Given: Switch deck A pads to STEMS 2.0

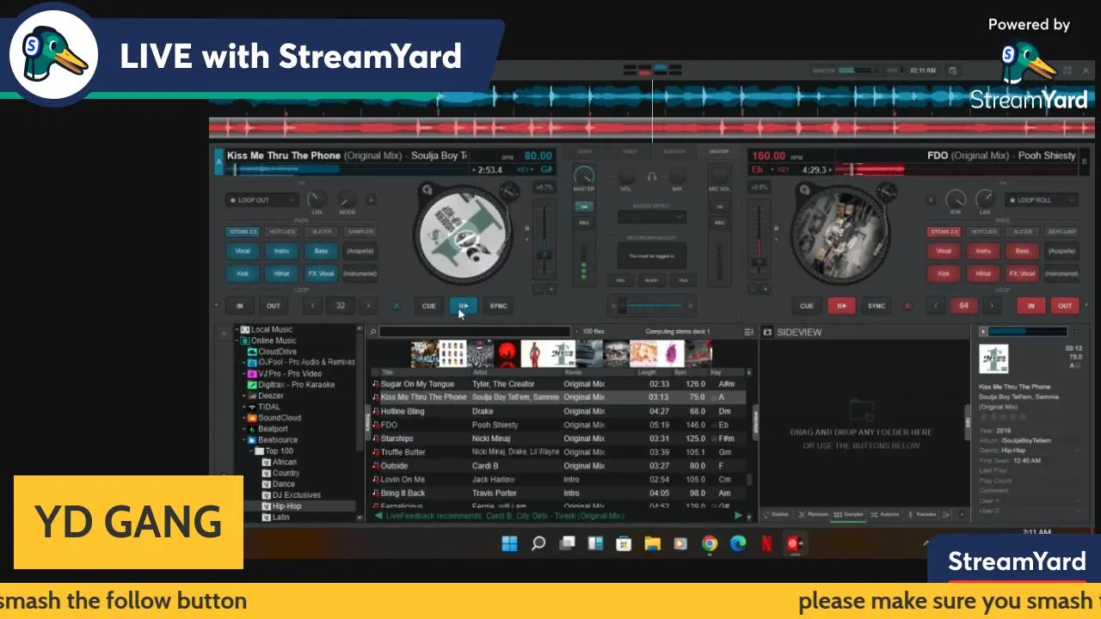Looking at the screenshot, I should coord(243,232).
